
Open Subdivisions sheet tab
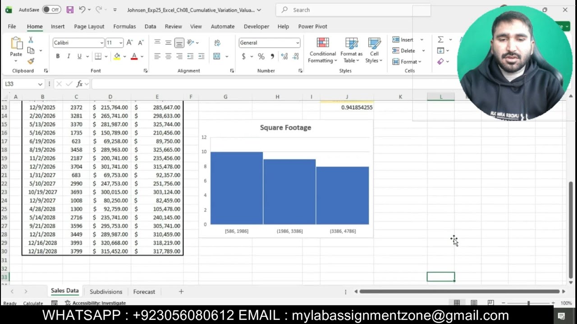106,292
